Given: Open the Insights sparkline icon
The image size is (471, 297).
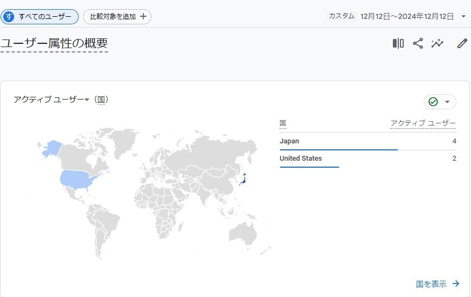Looking at the screenshot, I should [x=437, y=43].
